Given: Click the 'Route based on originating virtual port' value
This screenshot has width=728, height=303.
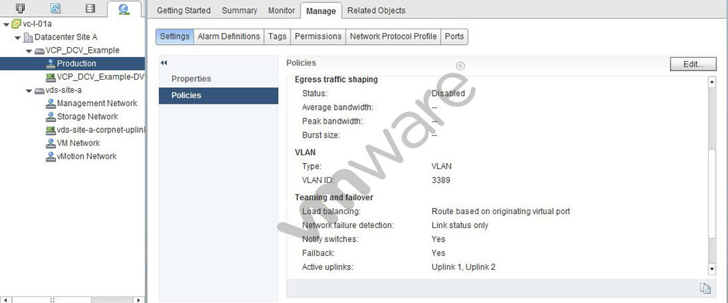Looking at the screenshot, I should [500, 211].
